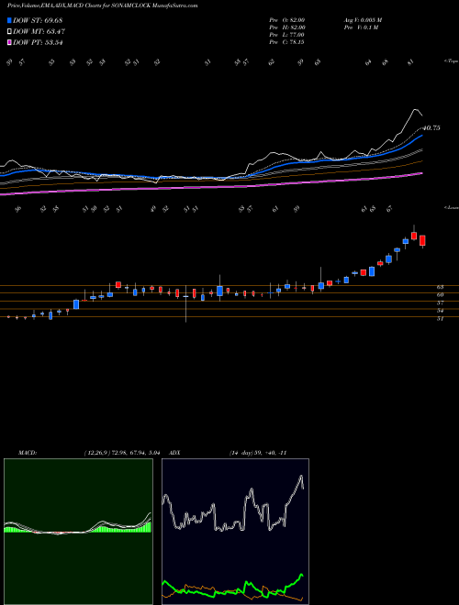Click the 'Pre H: 82.00' high value
459x605 pixels.
point(287,27)
